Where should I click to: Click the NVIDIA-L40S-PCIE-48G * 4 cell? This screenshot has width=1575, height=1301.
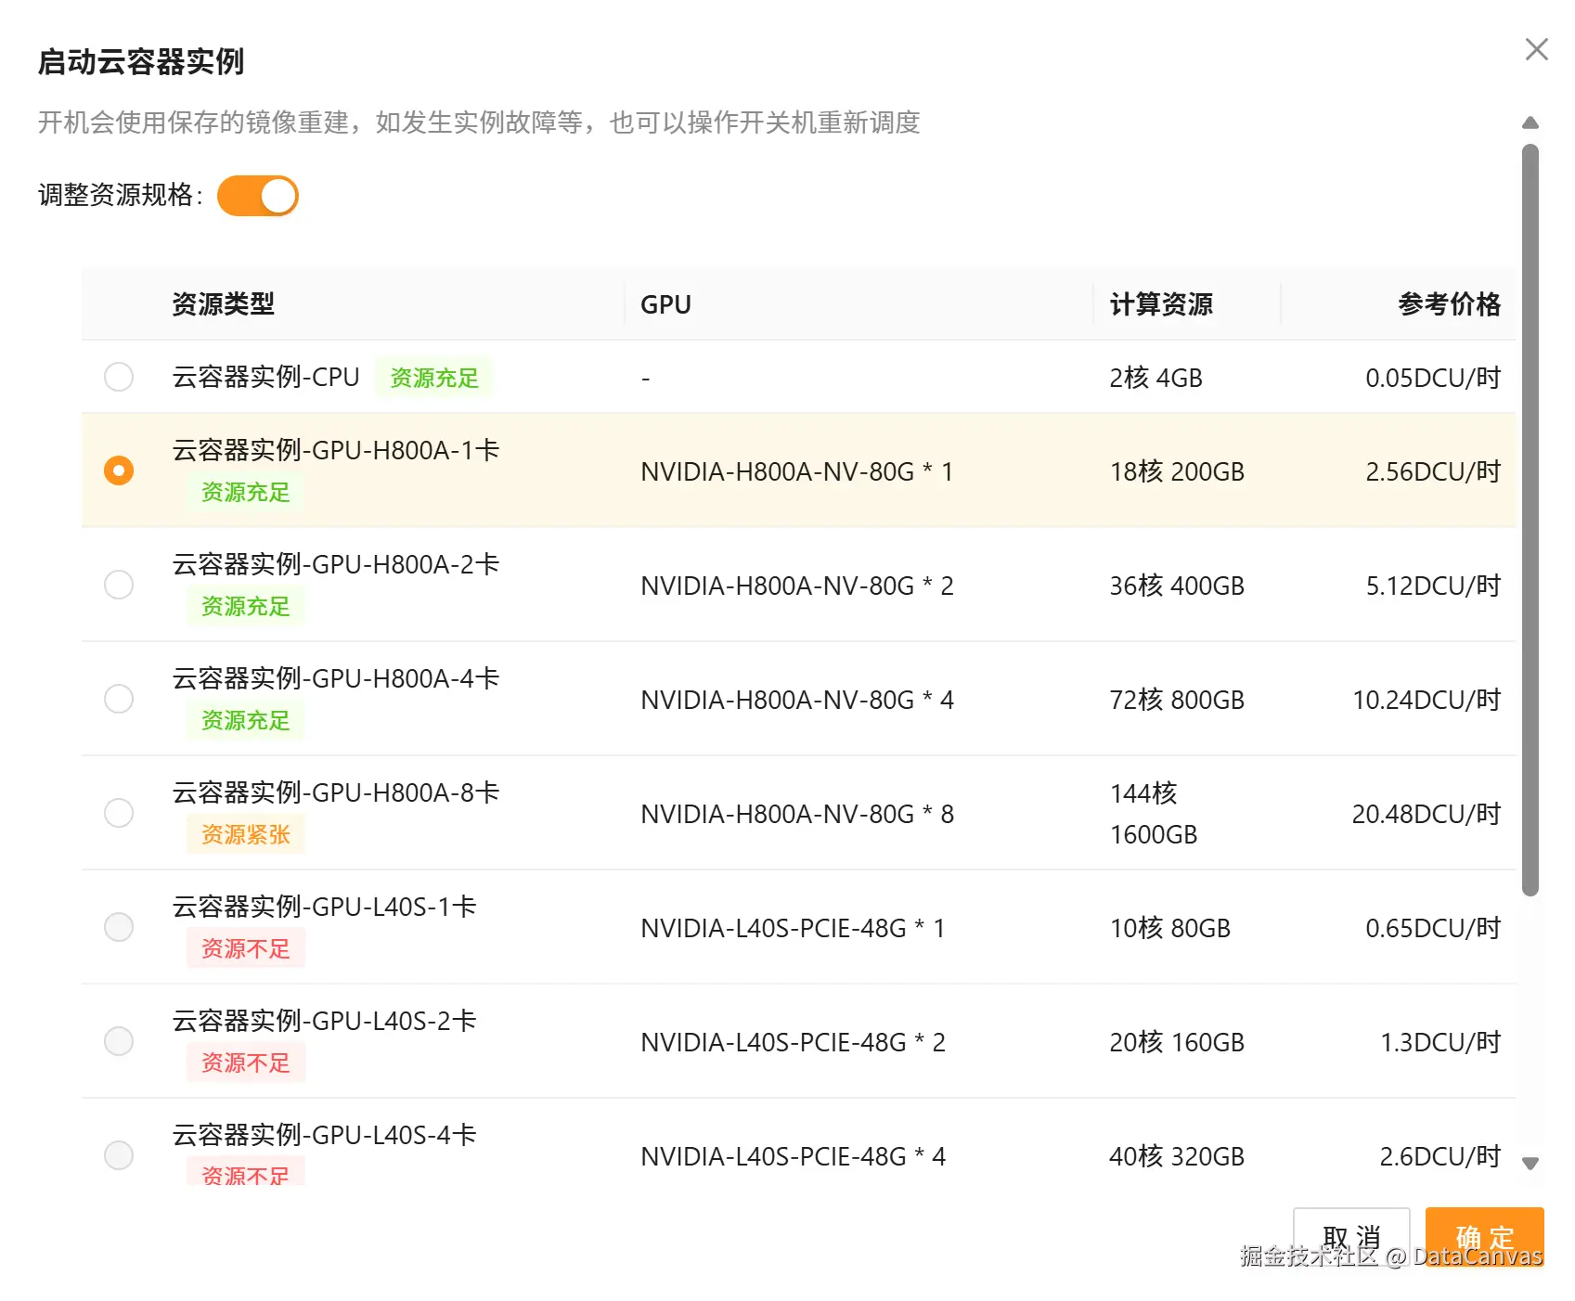tap(794, 1156)
